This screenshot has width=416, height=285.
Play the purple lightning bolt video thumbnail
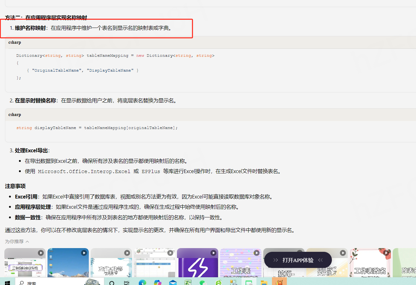[197, 263]
